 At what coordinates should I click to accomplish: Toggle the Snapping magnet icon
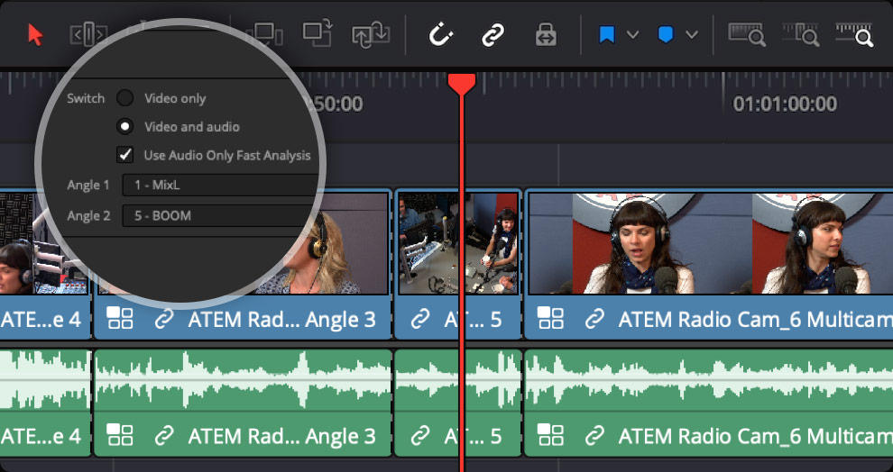tap(440, 35)
